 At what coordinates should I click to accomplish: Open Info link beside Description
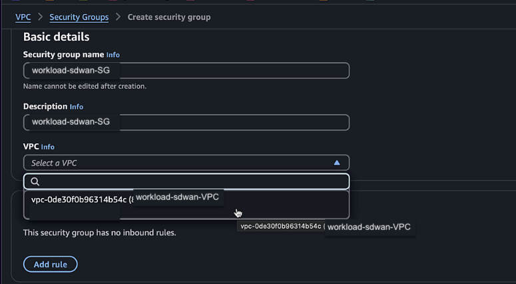77,107
